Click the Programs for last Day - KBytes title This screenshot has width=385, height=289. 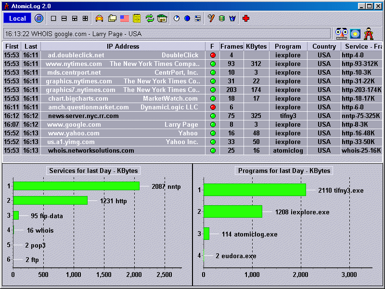tap(284, 171)
